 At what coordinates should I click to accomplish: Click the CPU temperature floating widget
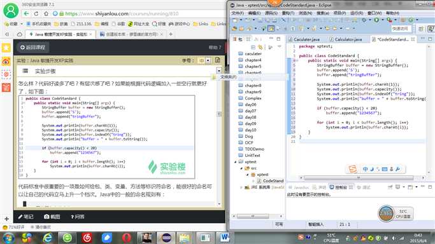pyautogui.click(x=396, y=213)
